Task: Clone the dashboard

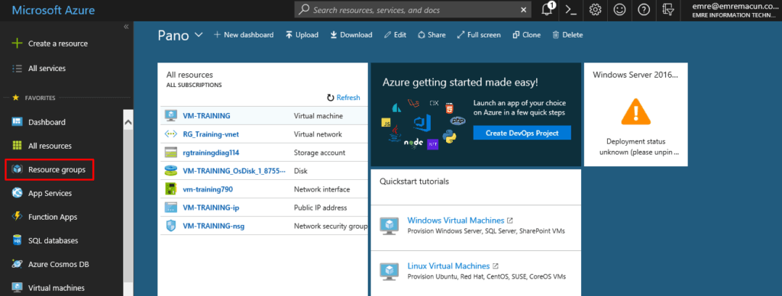Action: click(x=527, y=35)
